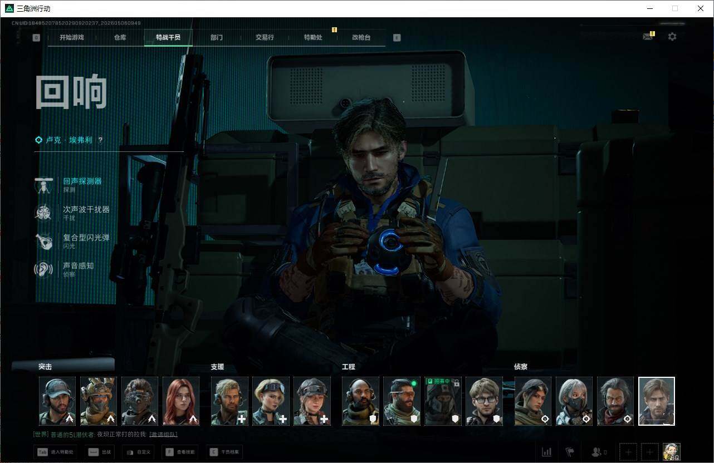Screen dimensions: 714x463
Task: Click the world chat message line
Action: coord(106,434)
